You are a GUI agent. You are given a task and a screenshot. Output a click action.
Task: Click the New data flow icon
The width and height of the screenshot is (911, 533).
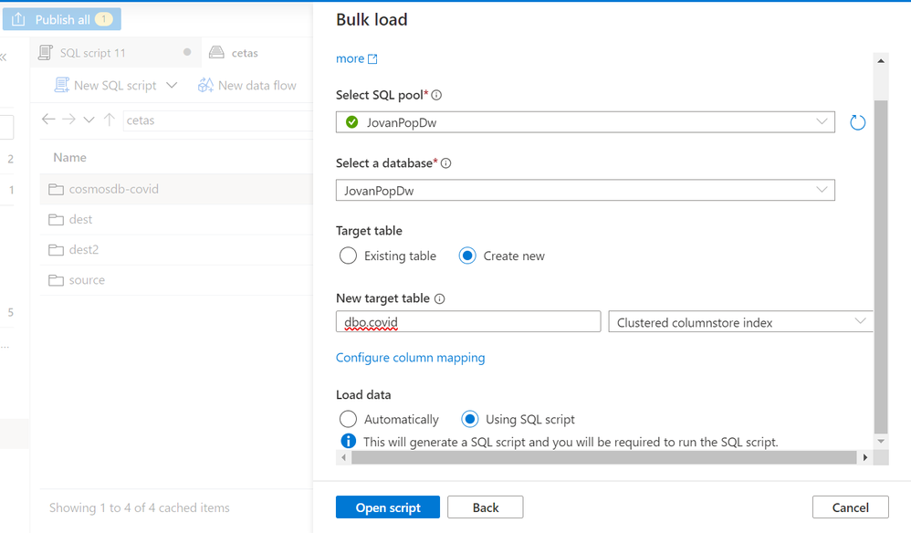pos(205,85)
